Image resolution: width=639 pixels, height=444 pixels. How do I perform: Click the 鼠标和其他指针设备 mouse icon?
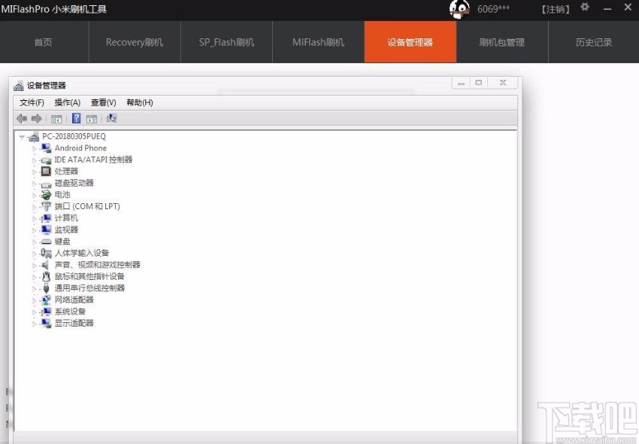(x=46, y=277)
